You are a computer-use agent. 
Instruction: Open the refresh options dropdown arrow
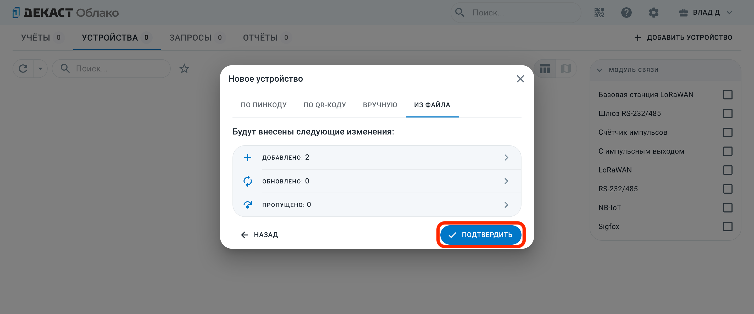[x=40, y=69]
